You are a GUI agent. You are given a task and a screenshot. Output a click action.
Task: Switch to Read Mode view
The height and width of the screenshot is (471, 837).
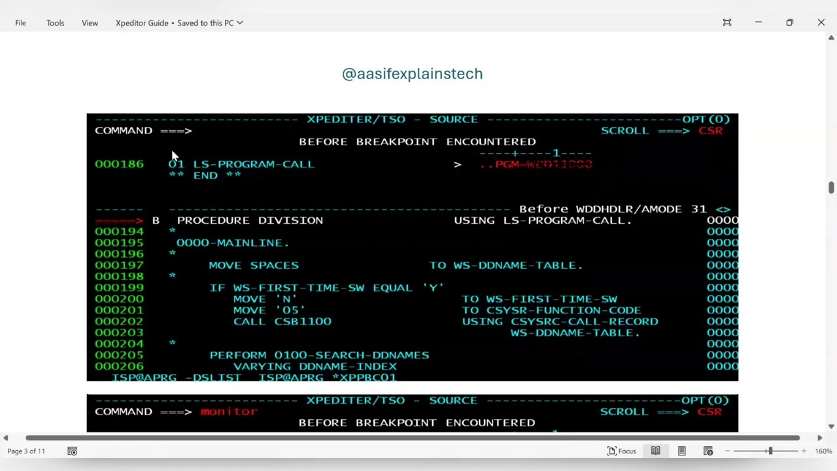[x=655, y=451]
